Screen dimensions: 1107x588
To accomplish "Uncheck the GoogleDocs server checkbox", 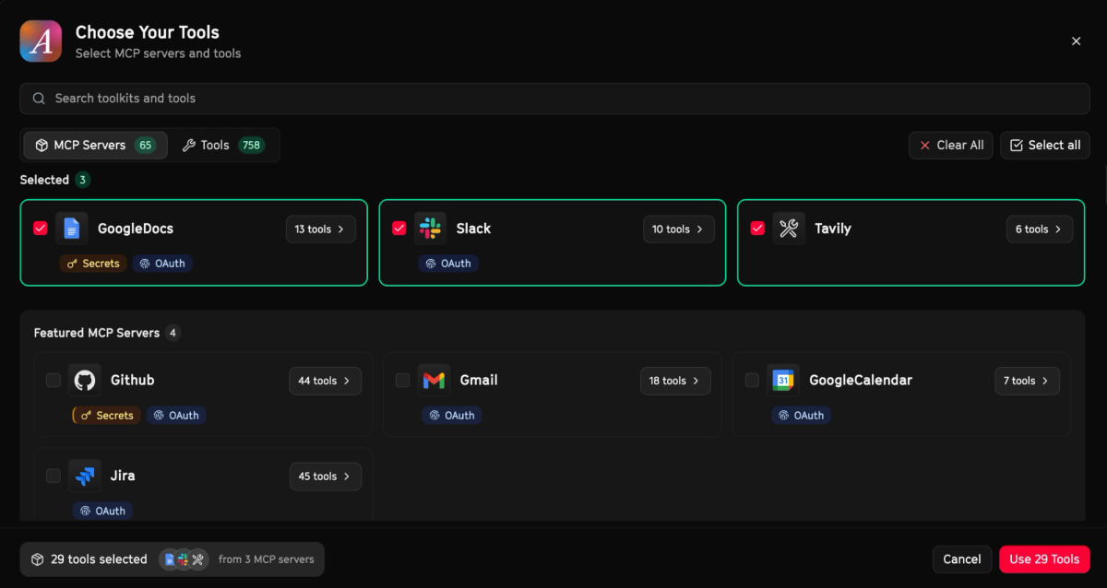I will click(x=41, y=229).
